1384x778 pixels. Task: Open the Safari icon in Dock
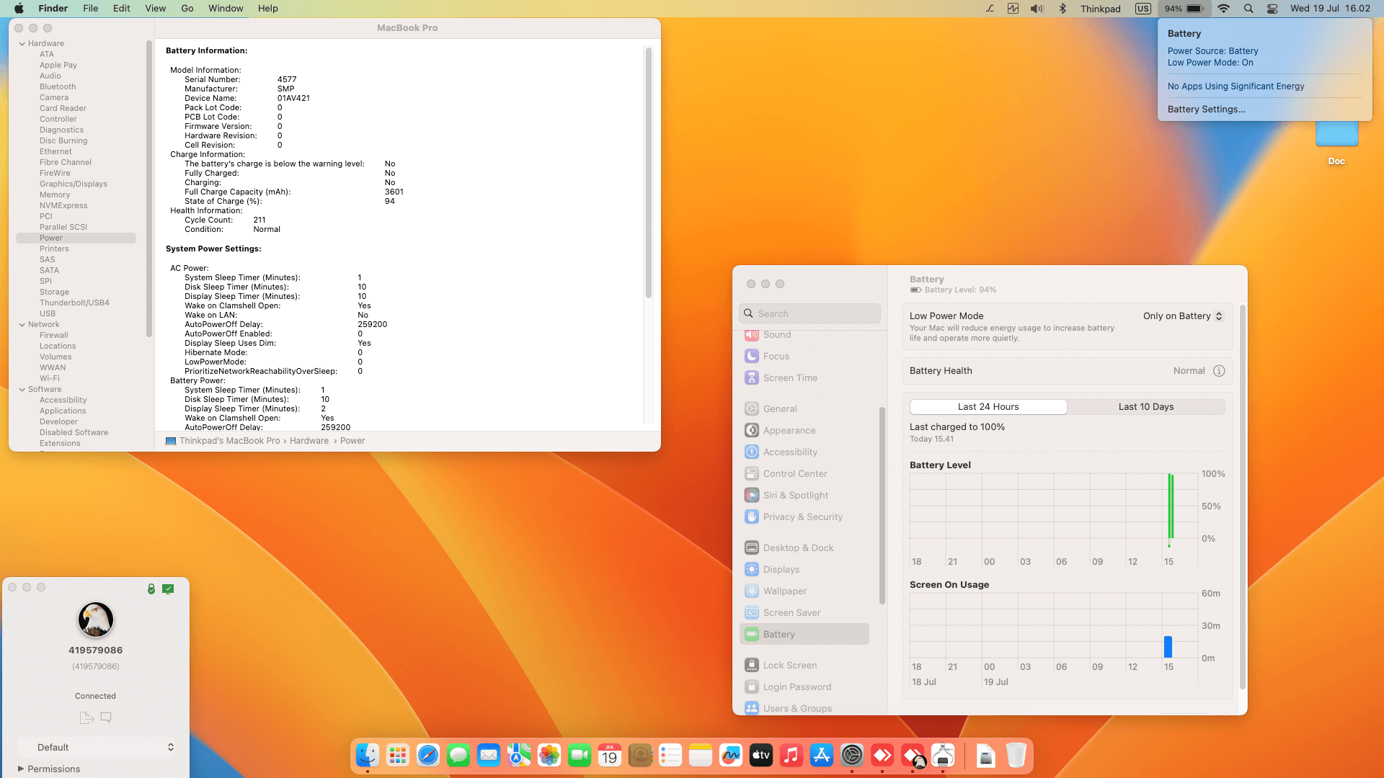428,756
